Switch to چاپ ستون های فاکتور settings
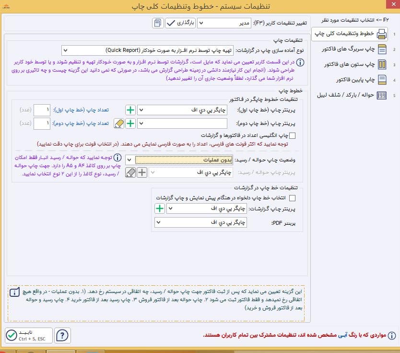 355,64
